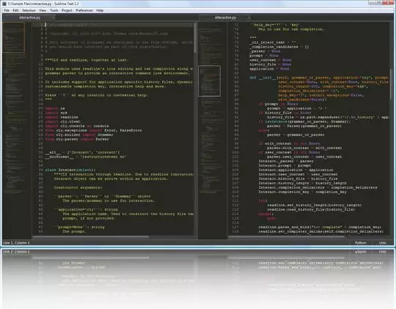396x309 pixels.
Task: Click the Unix line endings selector
Action: pyautogui.click(x=382, y=243)
